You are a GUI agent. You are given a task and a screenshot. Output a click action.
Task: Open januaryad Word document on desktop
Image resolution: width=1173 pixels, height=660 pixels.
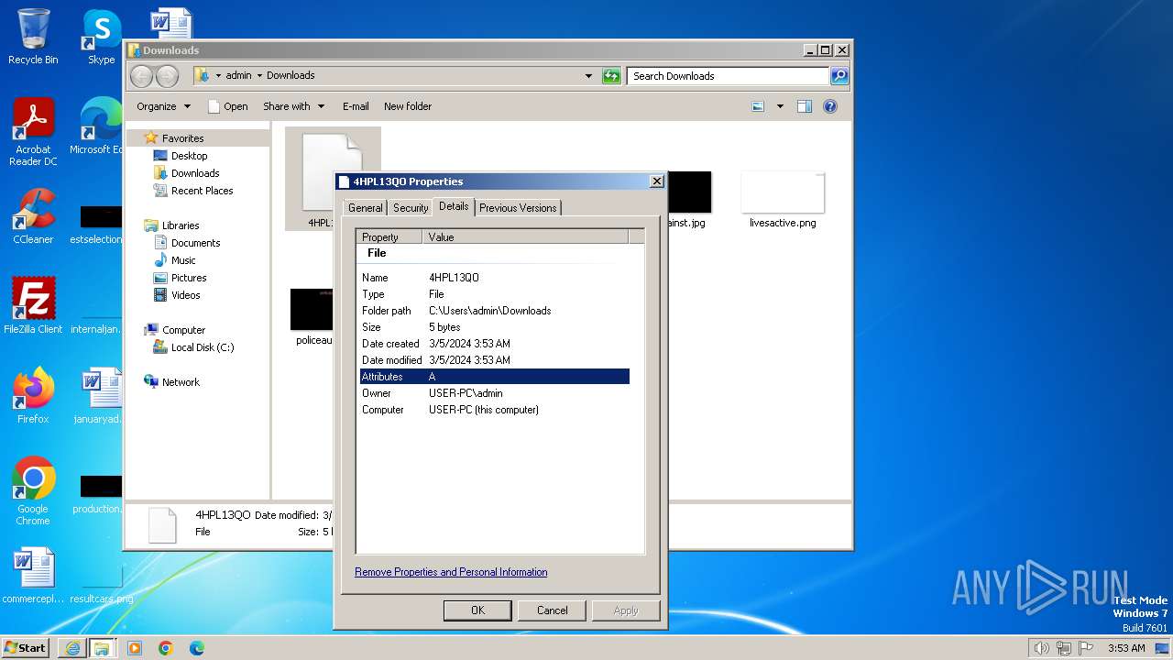(x=97, y=396)
